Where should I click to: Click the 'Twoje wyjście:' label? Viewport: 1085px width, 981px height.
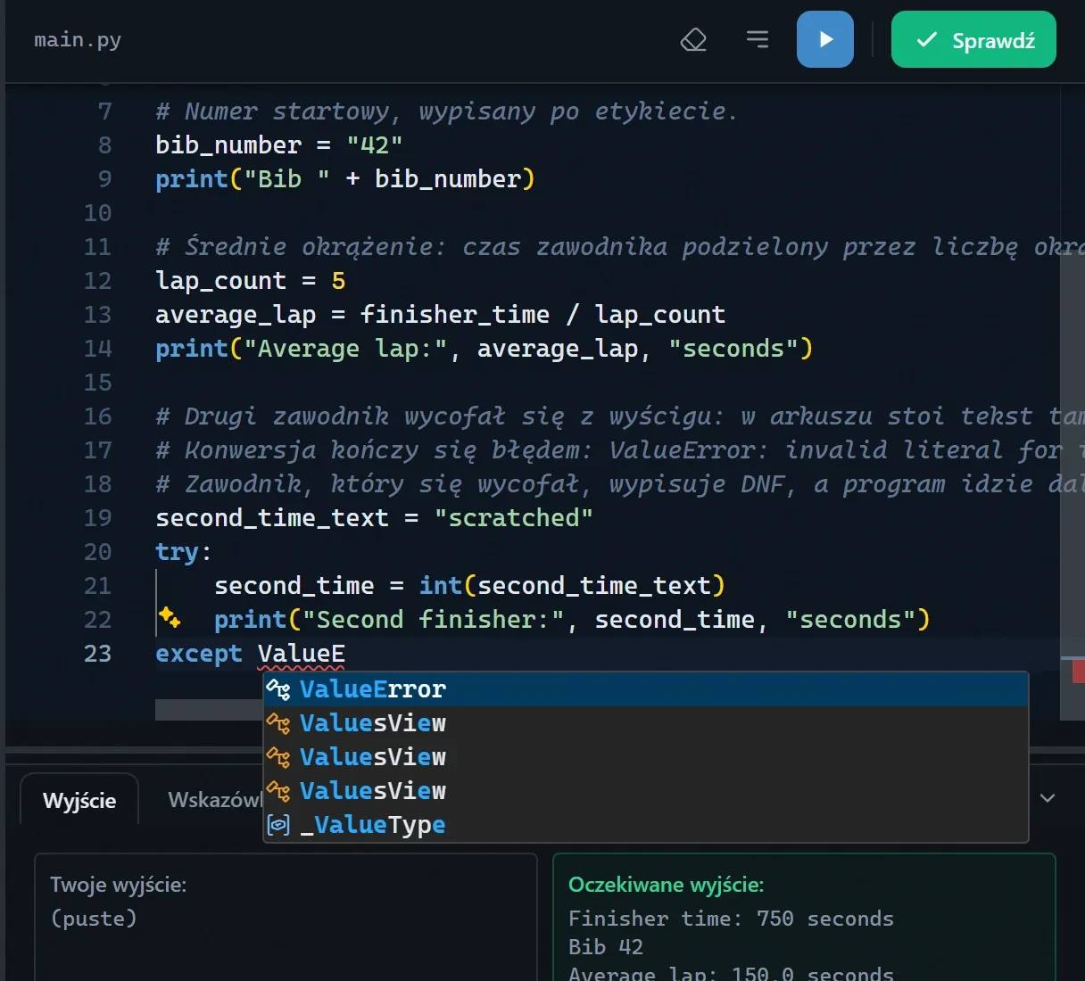tap(118, 885)
